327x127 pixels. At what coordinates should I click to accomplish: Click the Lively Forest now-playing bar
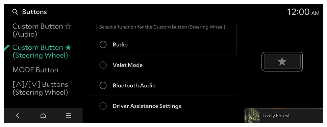tap(284, 116)
